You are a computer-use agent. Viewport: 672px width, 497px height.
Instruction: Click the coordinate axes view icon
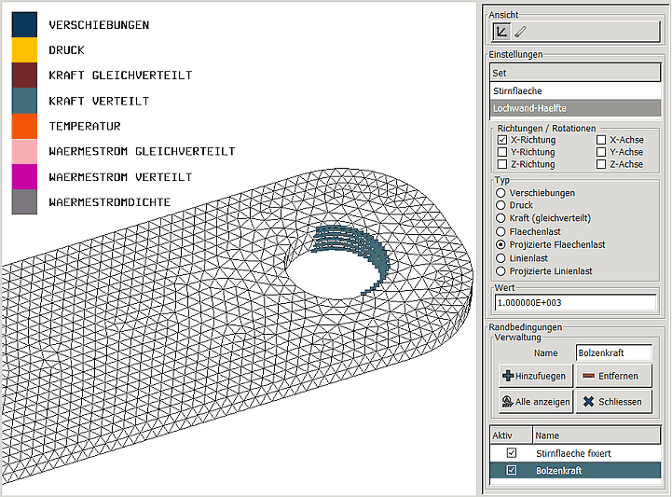501,32
